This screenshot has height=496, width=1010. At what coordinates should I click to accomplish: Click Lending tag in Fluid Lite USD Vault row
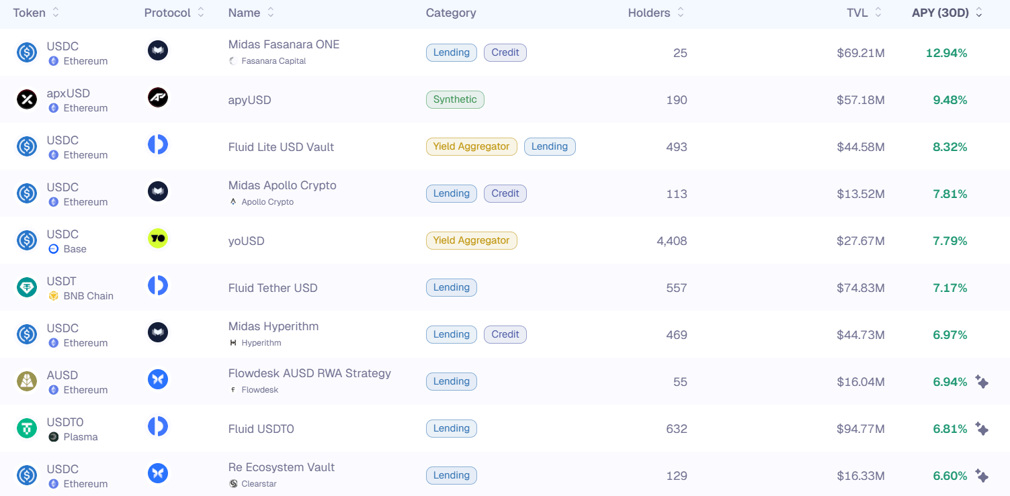550,147
